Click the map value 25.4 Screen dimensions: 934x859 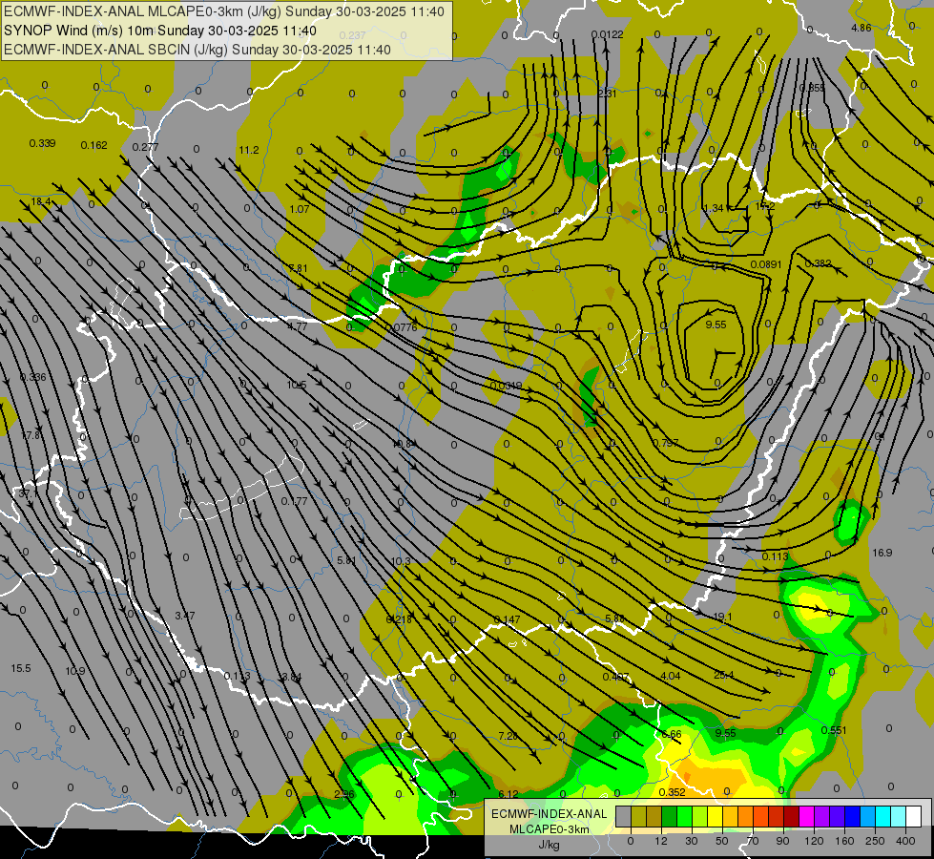click(723, 675)
